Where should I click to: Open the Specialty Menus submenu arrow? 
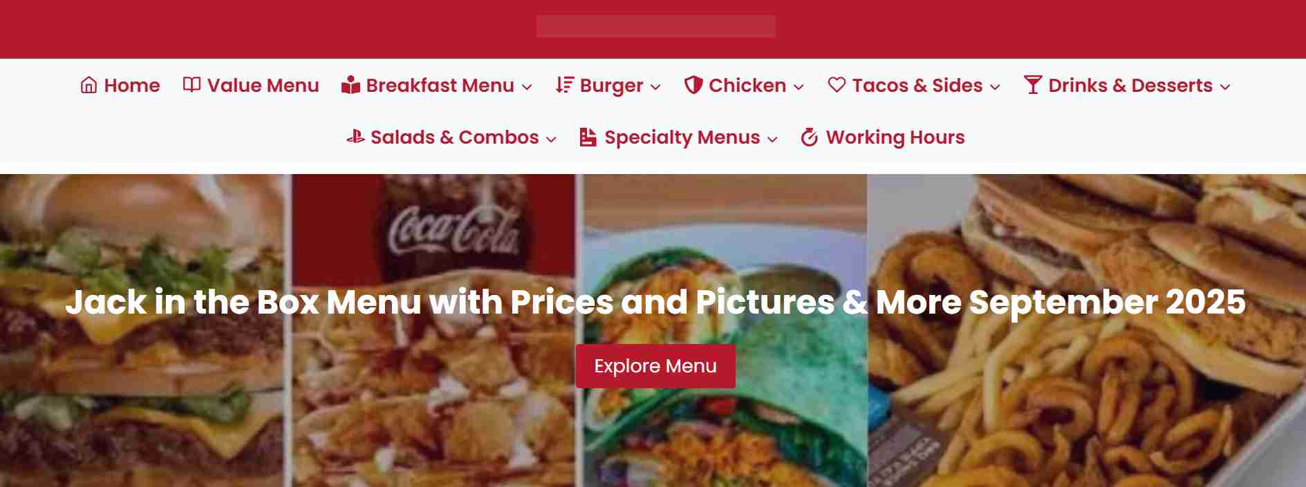(x=772, y=139)
